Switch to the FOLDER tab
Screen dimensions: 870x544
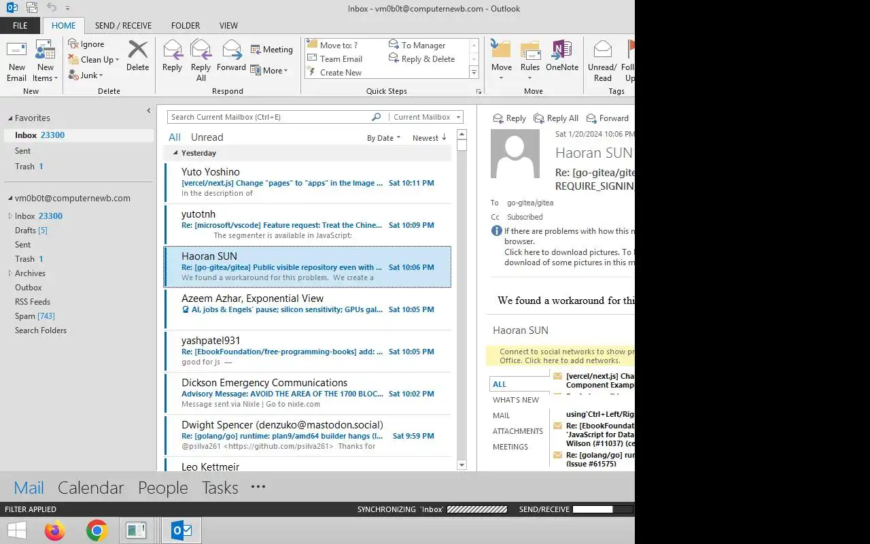(186, 26)
